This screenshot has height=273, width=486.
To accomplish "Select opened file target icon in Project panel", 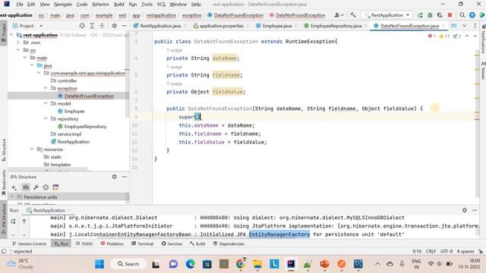I will [x=82, y=26].
